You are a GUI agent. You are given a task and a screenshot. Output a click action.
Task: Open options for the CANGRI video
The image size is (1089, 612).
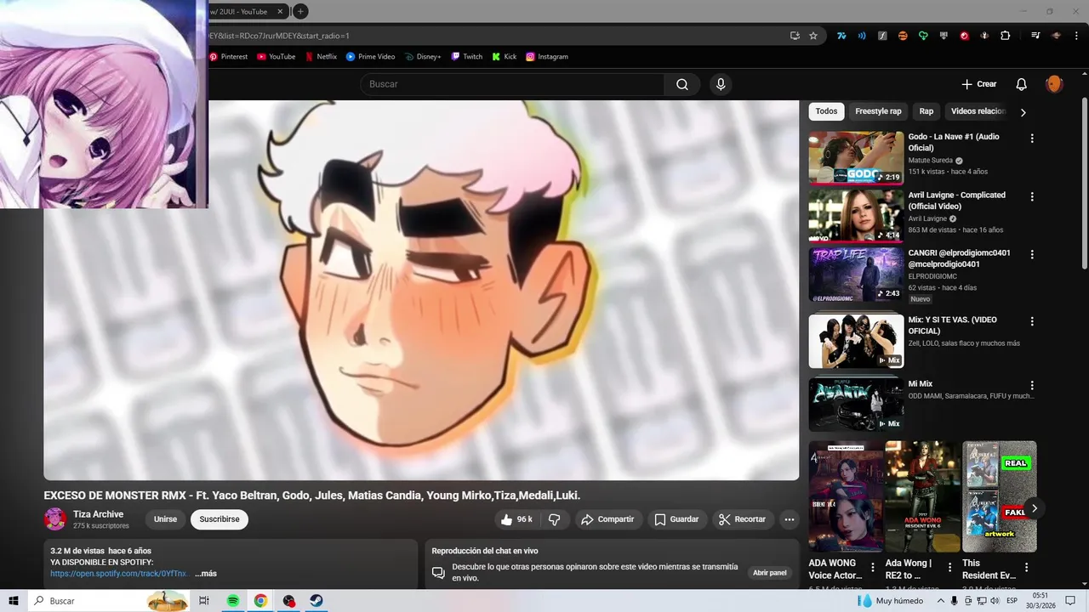click(1032, 254)
